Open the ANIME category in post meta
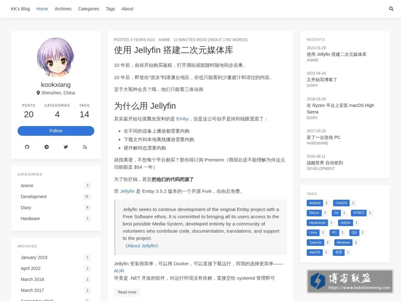This screenshot has height=301, width=401. (x=164, y=39)
